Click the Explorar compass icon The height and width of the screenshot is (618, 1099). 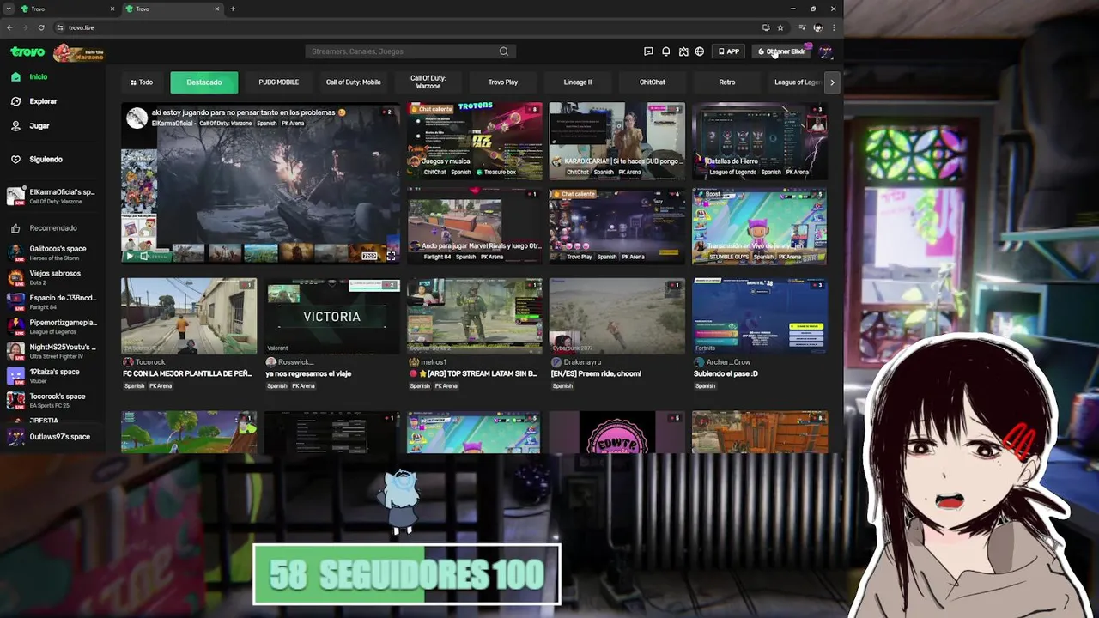coord(15,101)
